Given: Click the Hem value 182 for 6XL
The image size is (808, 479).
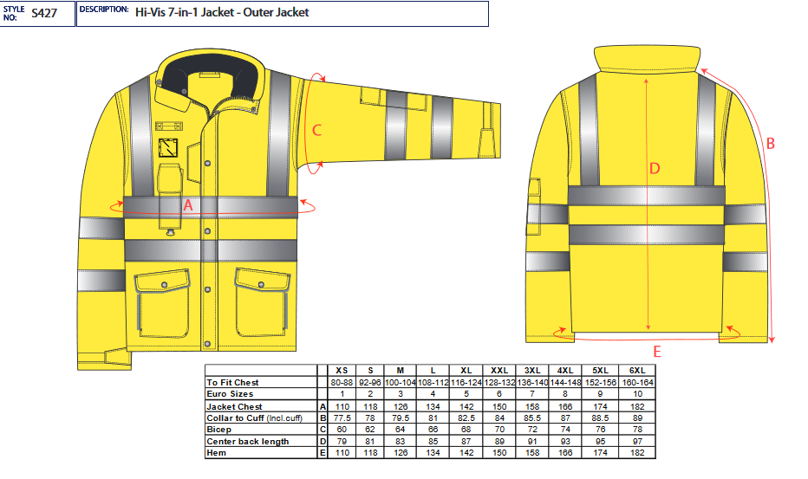Looking at the screenshot, I should point(637,453).
